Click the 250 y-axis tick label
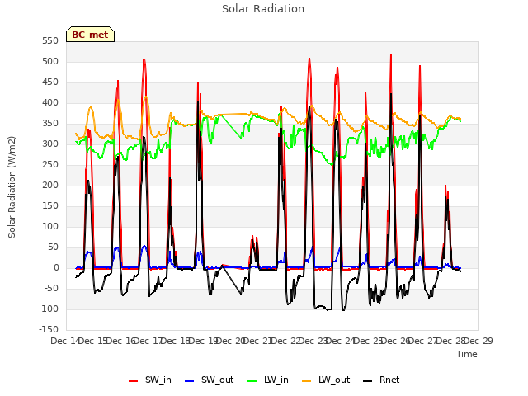This screenshot has width=528, height=396. [50, 165]
